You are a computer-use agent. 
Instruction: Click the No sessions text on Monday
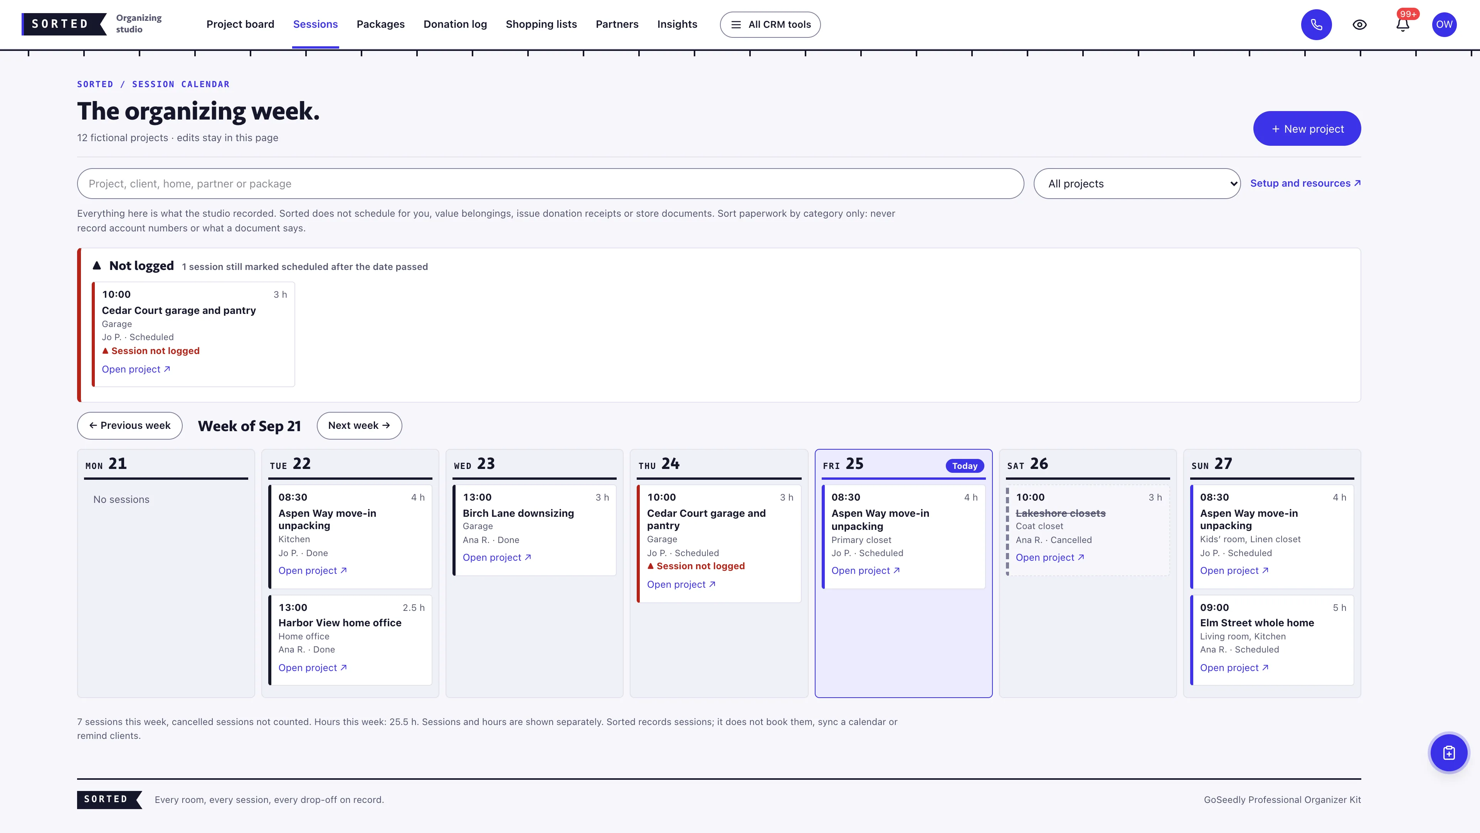click(121, 499)
